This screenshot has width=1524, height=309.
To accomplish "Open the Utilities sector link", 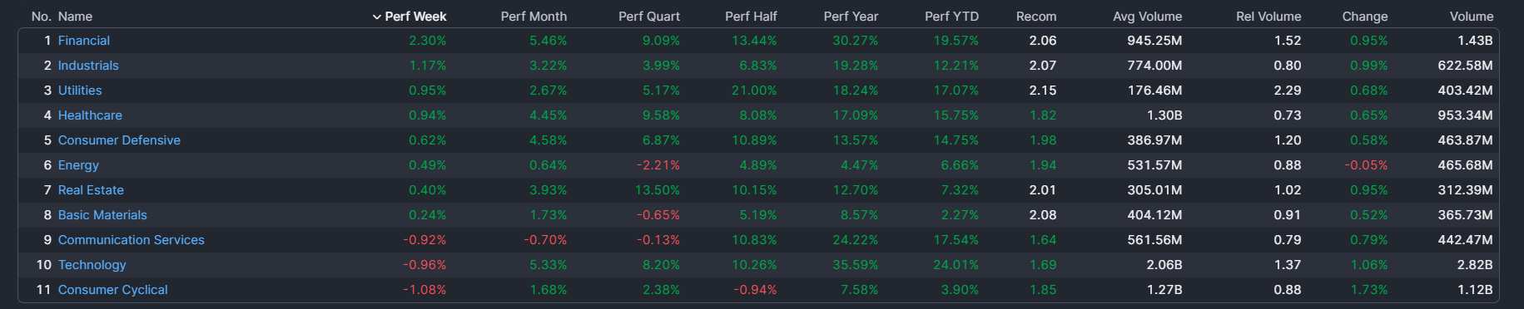I will [x=80, y=91].
